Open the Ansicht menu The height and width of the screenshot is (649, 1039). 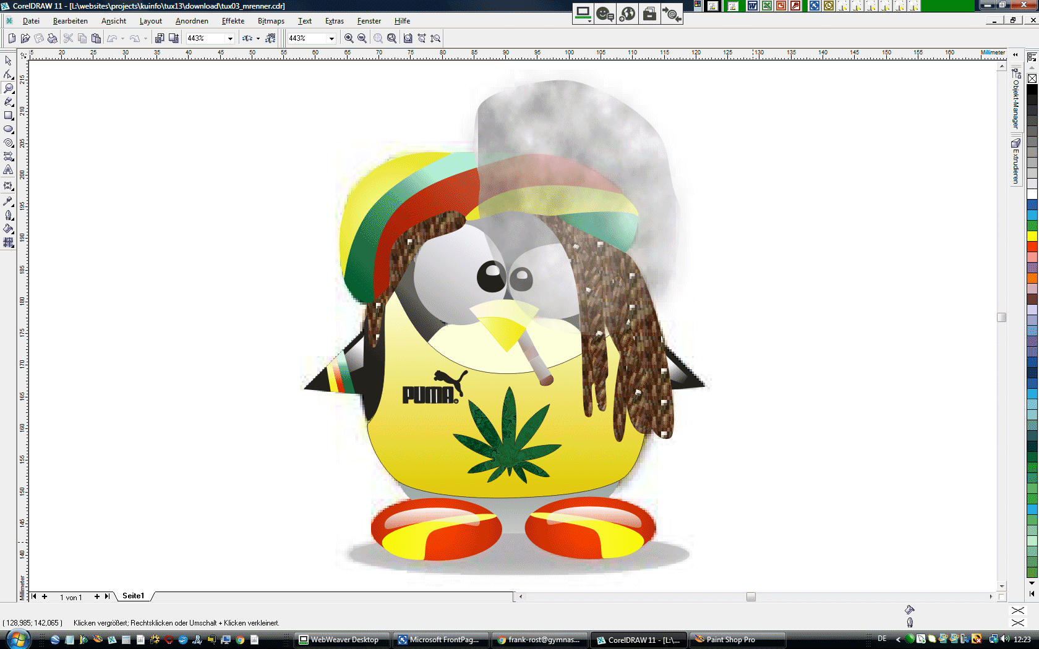tap(114, 21)
